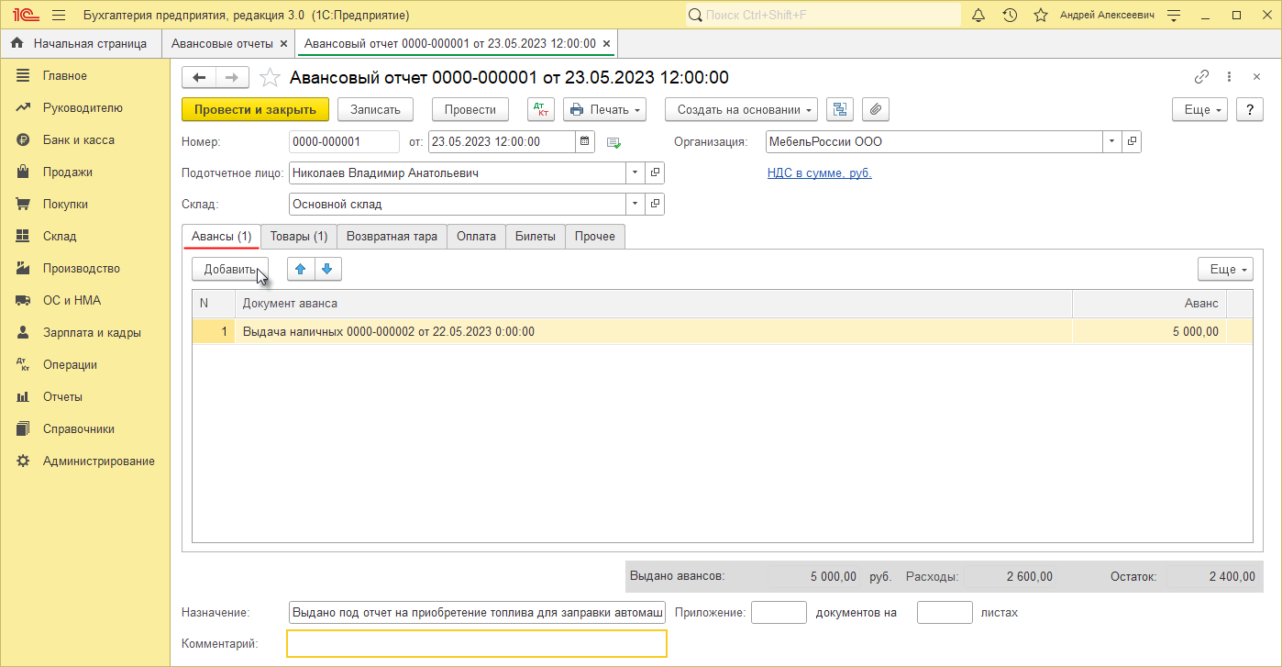The height and width of the screenshot is (667, 1282).
Task: Click the Номер input field
Action: click(344, 141)
